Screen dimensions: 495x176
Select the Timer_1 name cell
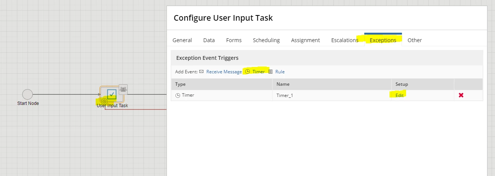332,96
